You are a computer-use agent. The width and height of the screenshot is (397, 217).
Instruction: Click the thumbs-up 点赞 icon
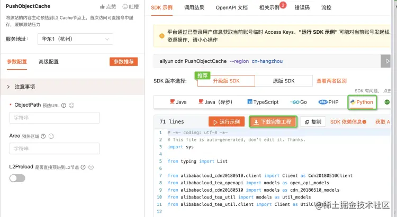tap(102, 6)
